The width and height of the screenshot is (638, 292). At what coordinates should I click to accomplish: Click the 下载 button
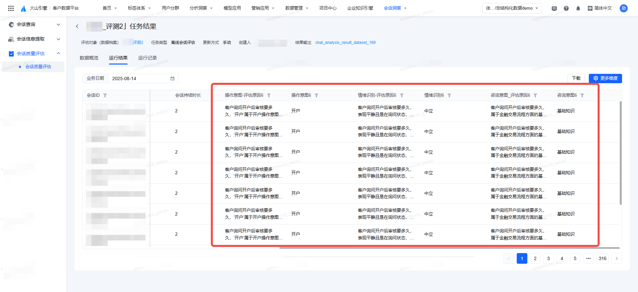(576, 78)
